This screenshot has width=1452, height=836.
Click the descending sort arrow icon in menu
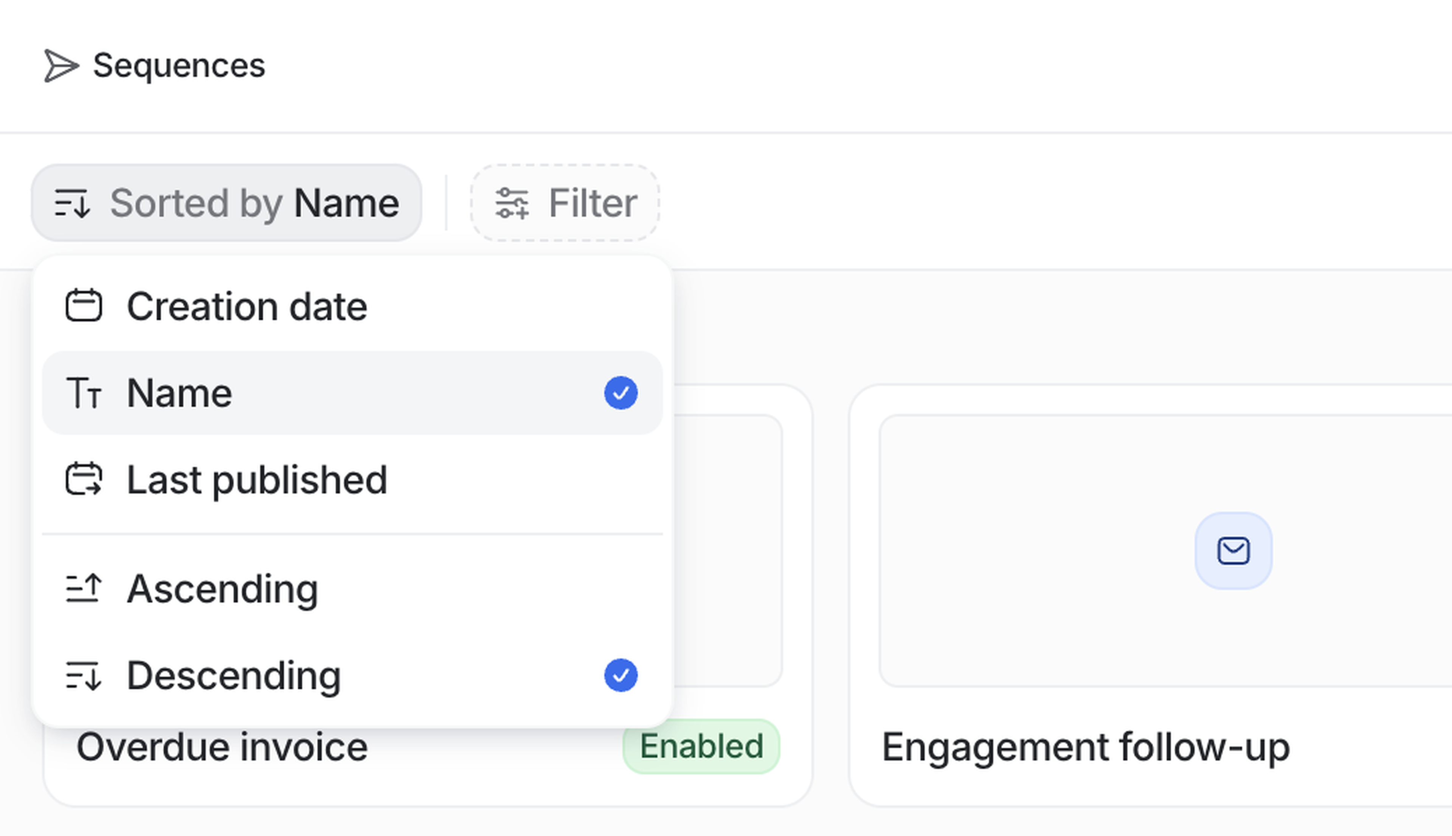[x=84, y=675]
